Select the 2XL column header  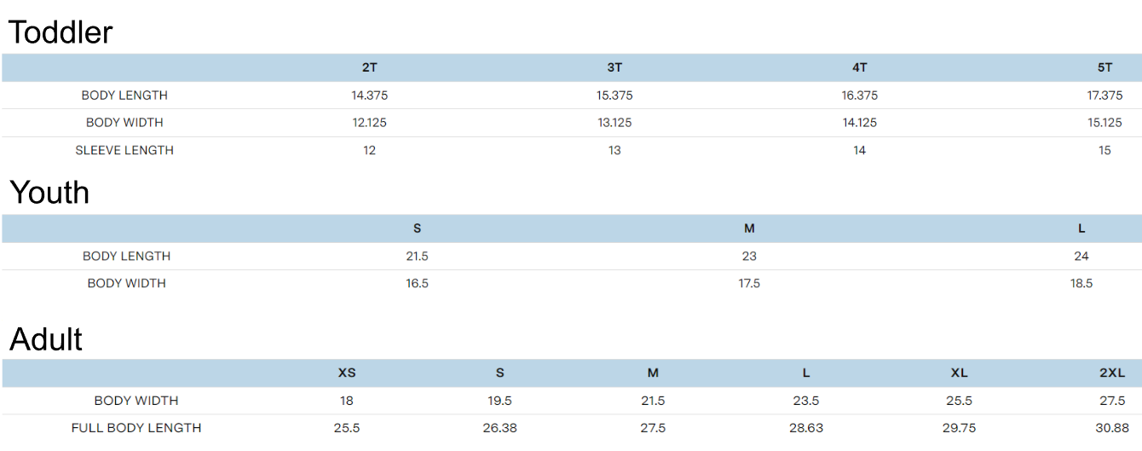(1112, 373)
